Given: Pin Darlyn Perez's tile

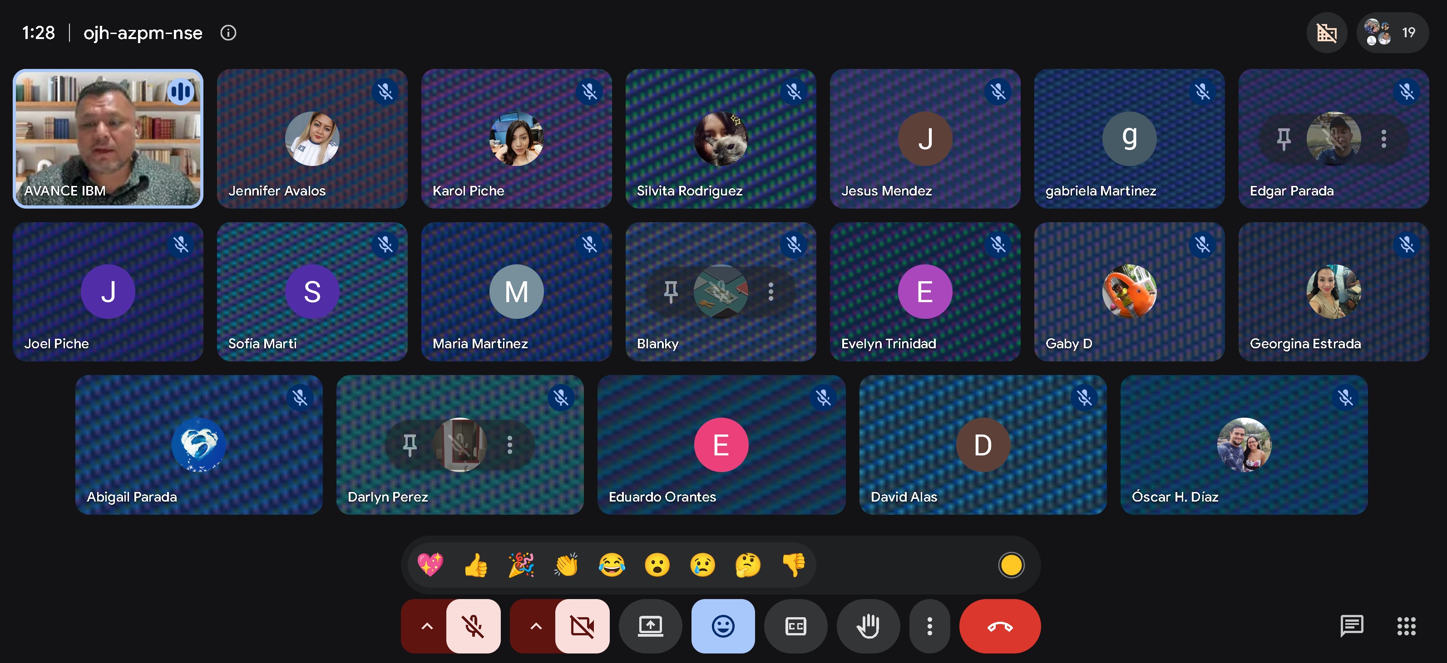Looking at the screenshot, I should coord(410,445).
